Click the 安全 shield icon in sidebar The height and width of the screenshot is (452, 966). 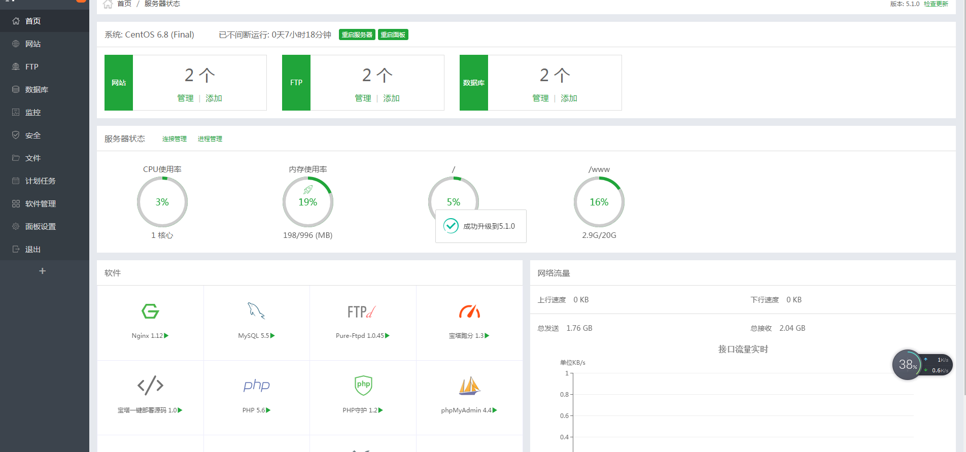[16, 135]
